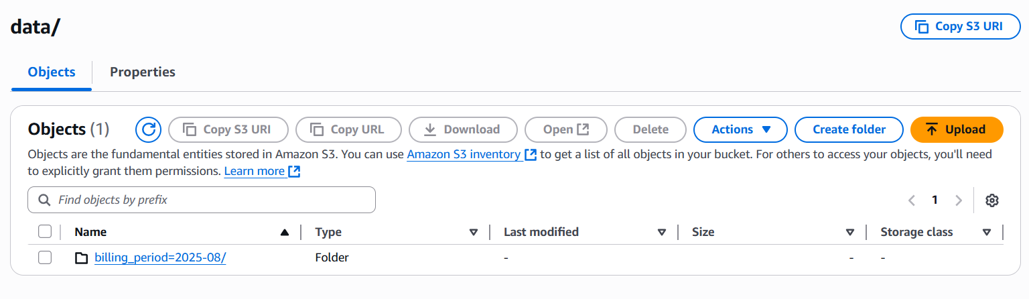1029x299 pixels.
Task: Go to previous page arrow
Action: tap(911, 200)
